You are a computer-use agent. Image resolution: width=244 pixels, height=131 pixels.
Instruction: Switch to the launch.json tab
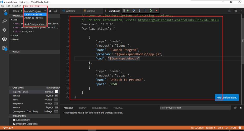(x=113, y=11)
